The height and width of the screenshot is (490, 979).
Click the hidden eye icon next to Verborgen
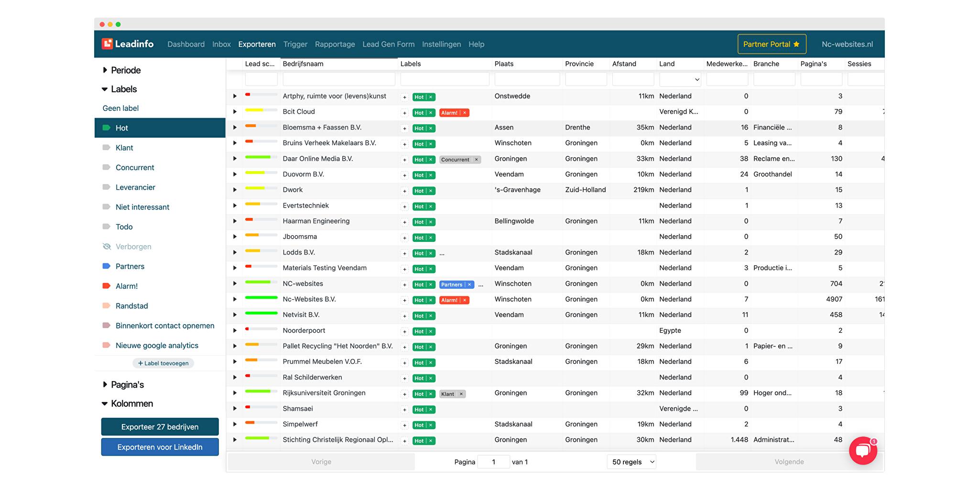(x=107, y=247)
